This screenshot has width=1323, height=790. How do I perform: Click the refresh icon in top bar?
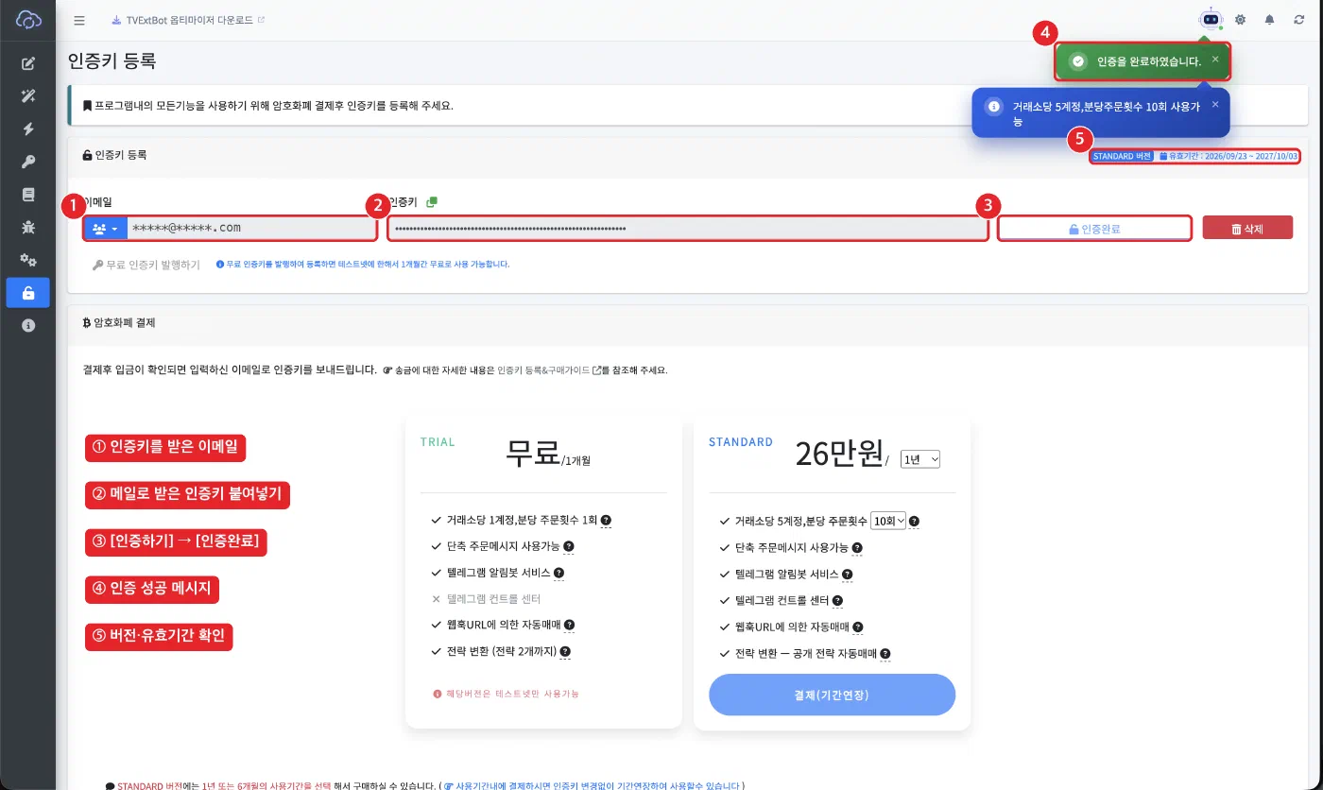[1298, 20]
